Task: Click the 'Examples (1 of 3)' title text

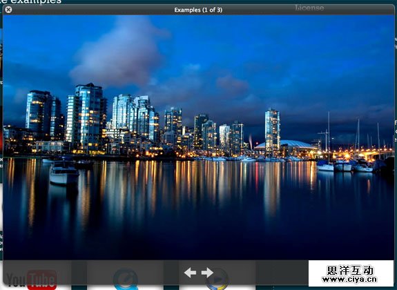Action: point(198,10)
